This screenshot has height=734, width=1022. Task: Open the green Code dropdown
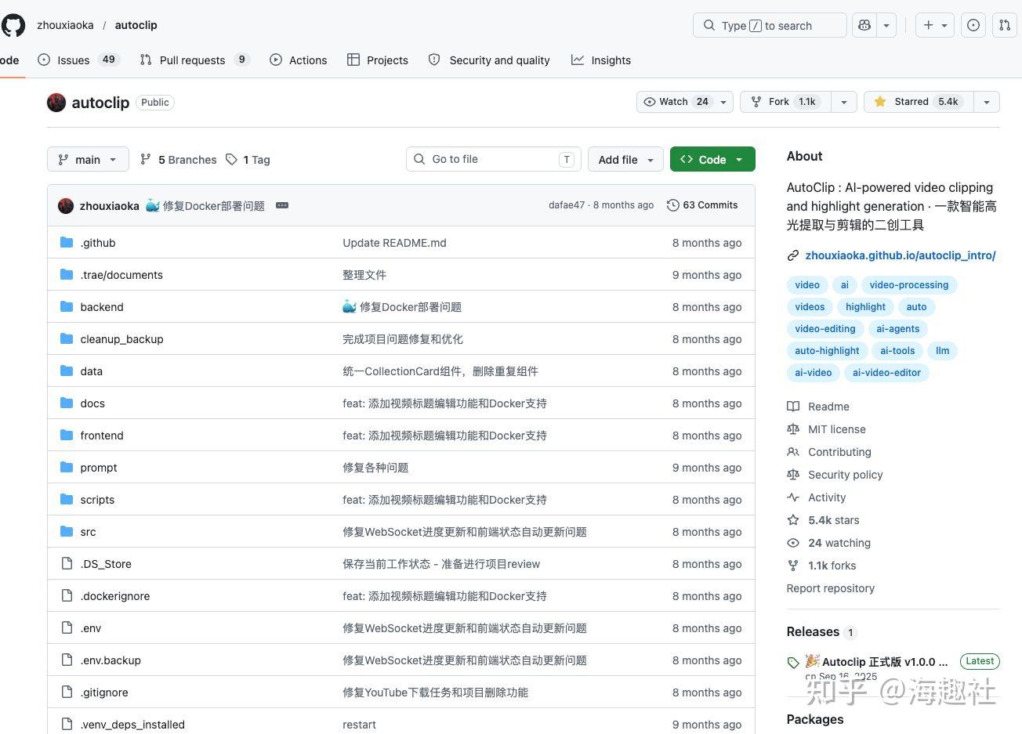(x=712, y=160)
